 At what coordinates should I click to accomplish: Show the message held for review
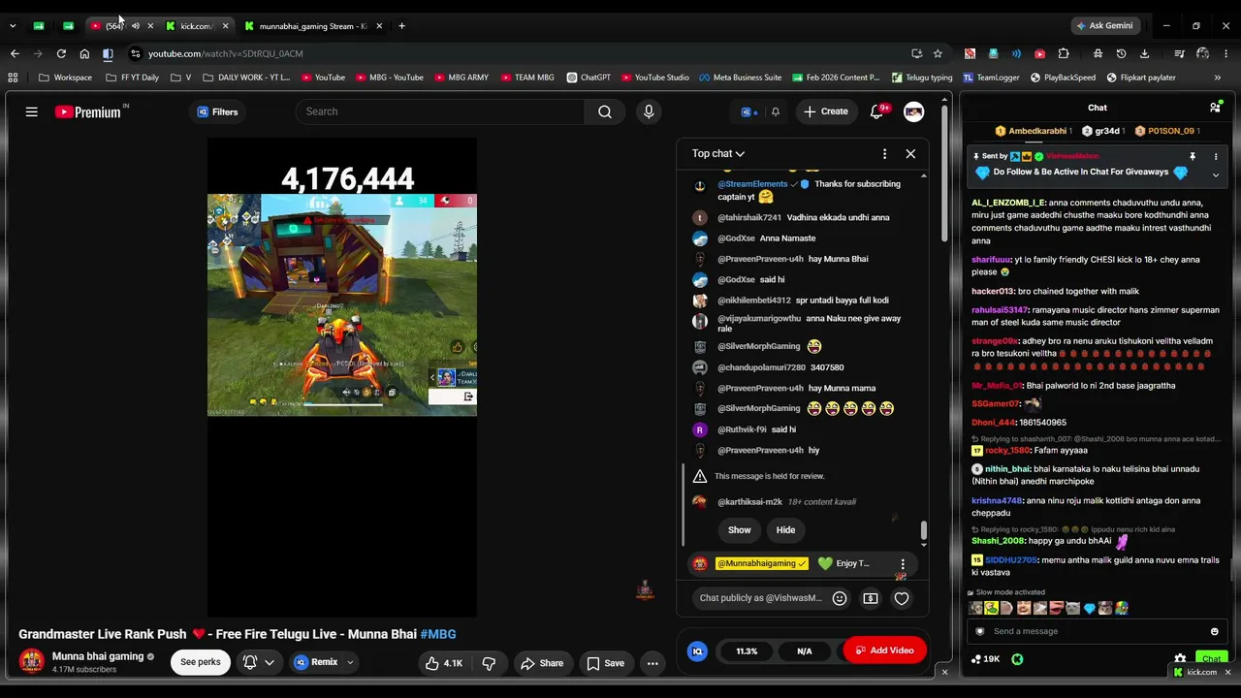point(740,530)
